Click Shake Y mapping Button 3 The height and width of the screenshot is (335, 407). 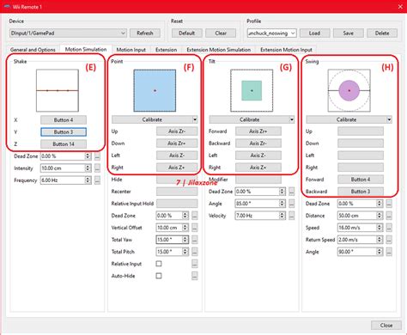tap(64, 132)
